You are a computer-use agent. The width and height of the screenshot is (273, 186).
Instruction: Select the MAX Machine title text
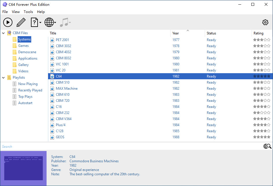67,89
